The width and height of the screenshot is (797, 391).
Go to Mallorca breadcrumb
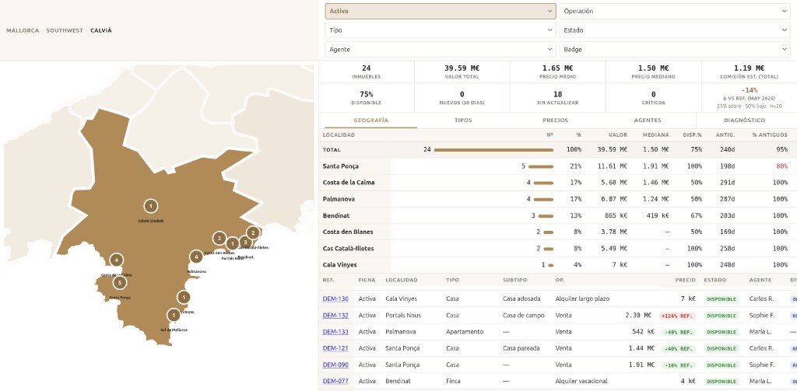[23, 30]
